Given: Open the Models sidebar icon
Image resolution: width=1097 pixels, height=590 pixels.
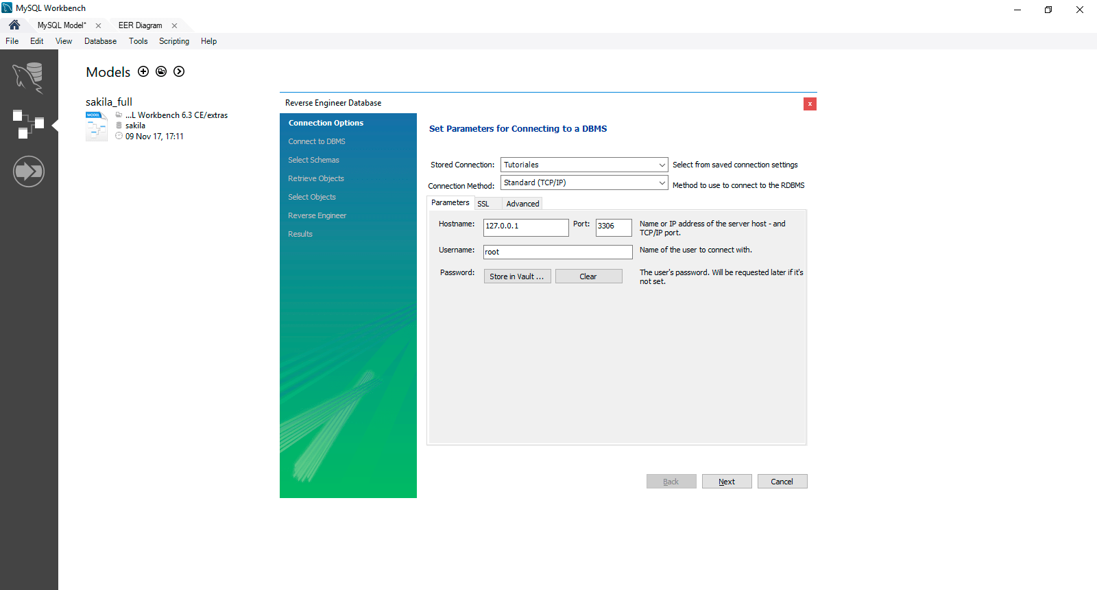Looking at the screenshot, I should point(29,124).
